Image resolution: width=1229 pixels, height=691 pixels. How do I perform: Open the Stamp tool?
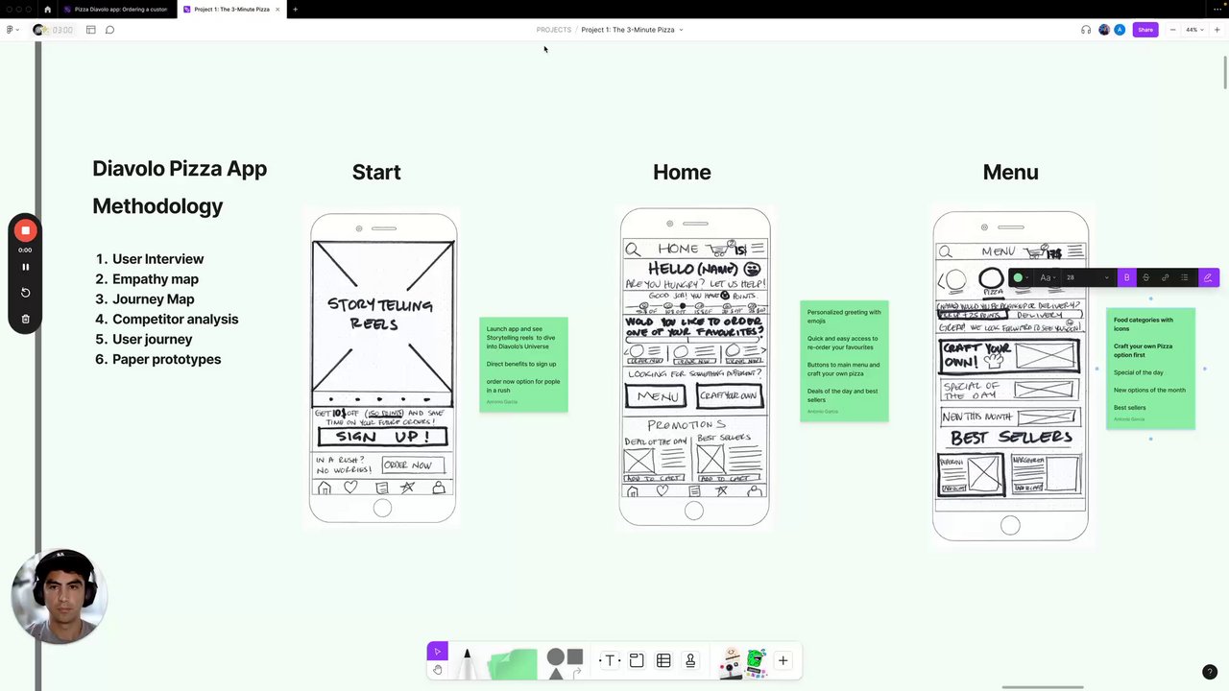pos(690,660)
